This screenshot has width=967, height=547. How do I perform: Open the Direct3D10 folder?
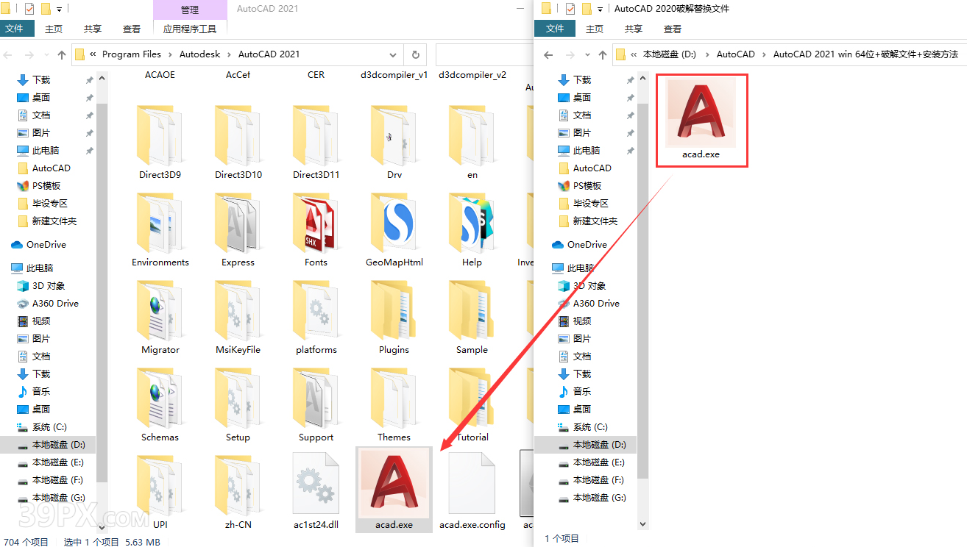[x=238, y=143]
